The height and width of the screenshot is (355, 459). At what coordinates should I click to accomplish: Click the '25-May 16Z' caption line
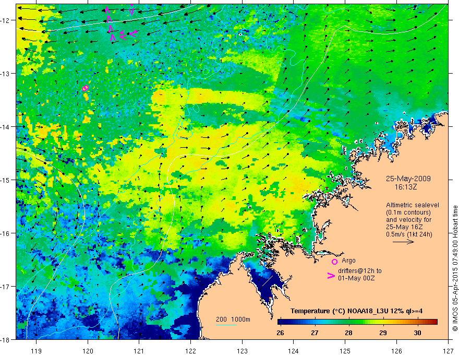(x=405, y=227)
